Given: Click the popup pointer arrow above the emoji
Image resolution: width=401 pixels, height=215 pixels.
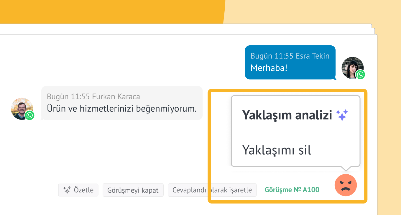Looking at the screenshot, I should coord(346,169).
